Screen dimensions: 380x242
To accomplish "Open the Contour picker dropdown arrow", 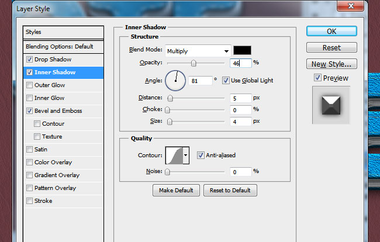I will click(186, 155).
